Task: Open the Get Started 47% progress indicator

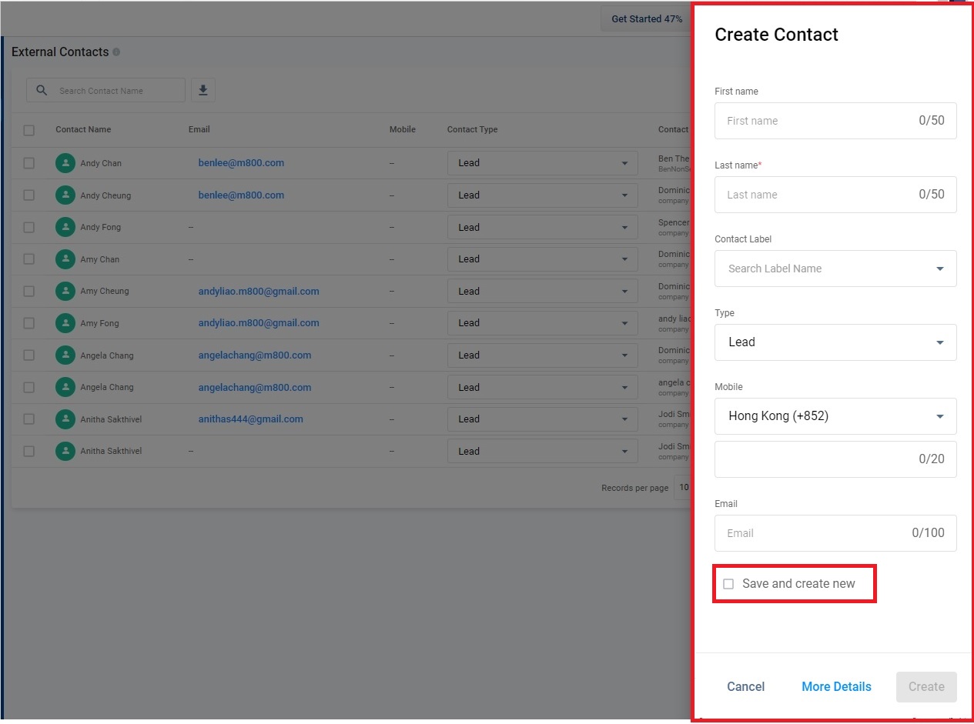Action: point(646,18)
